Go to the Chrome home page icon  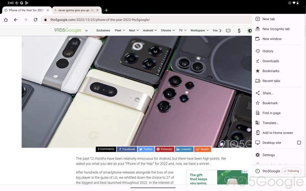click(x=6, y=20)
